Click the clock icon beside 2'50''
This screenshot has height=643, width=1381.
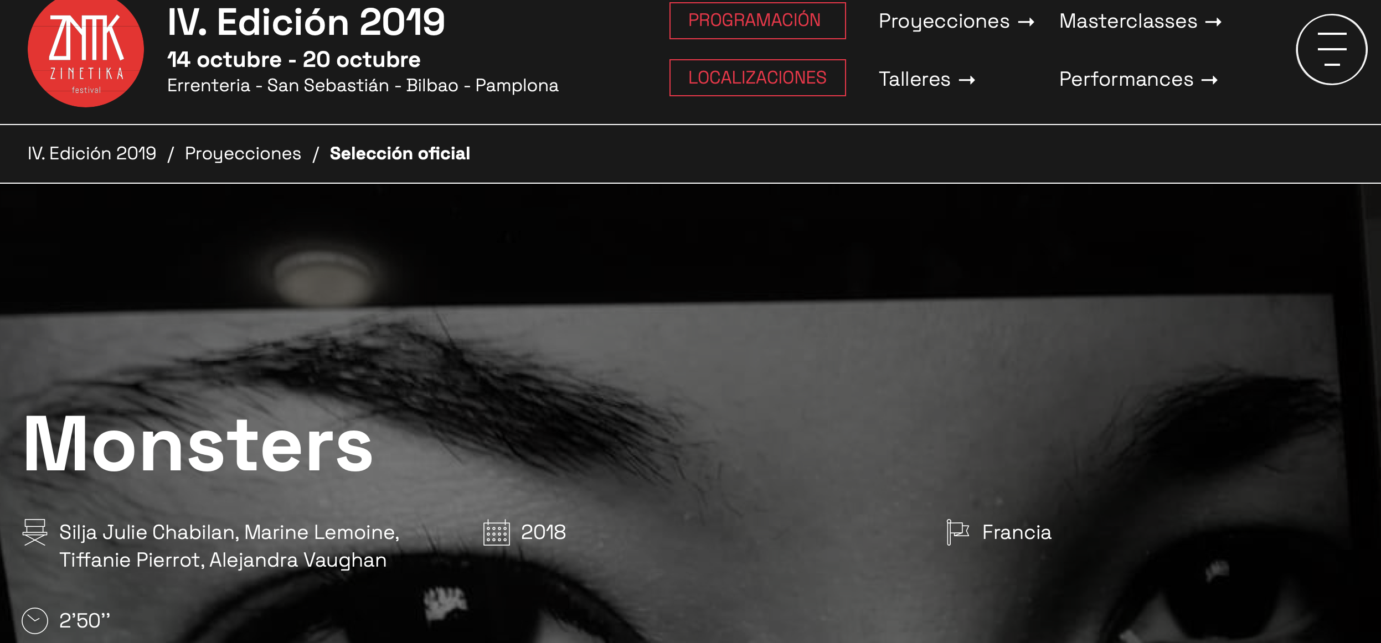point(35,620)
